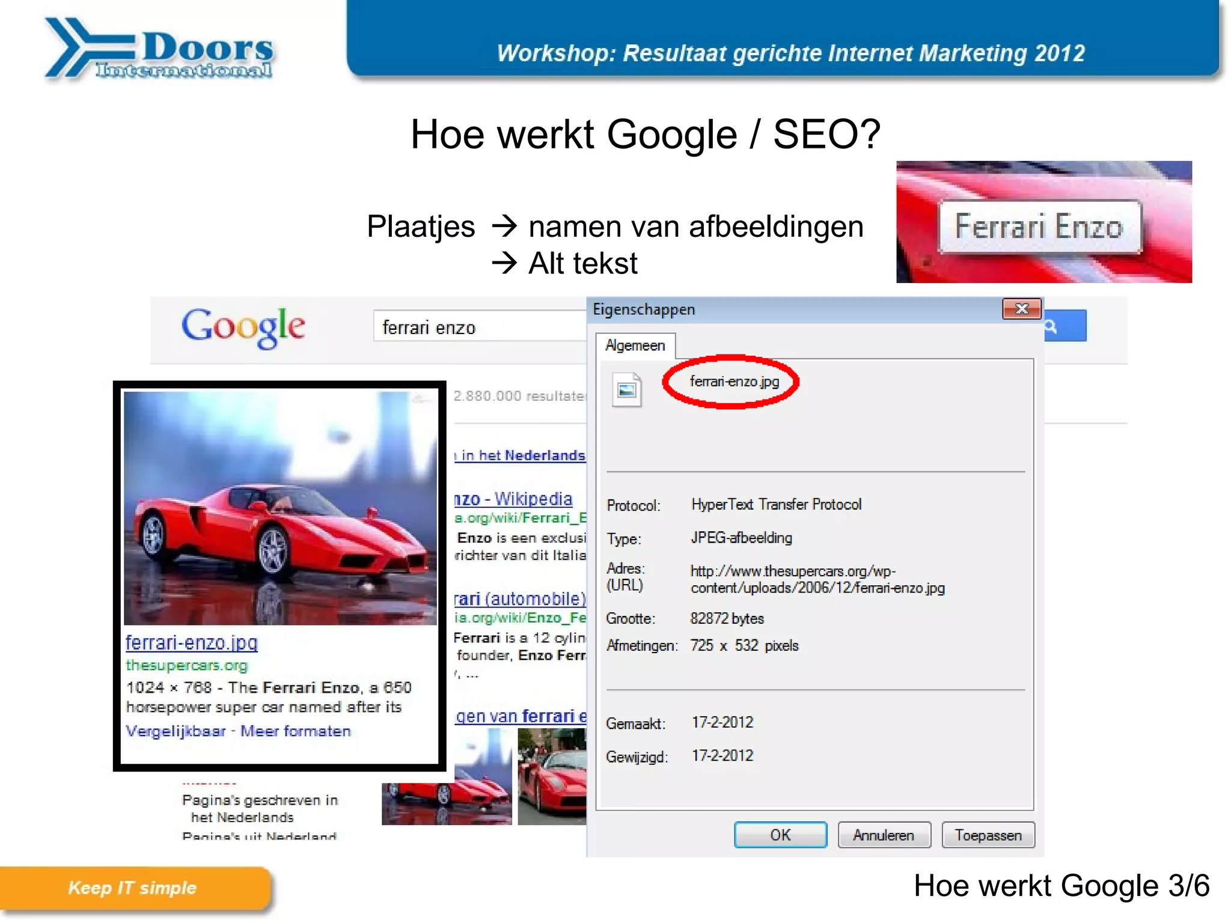Screen dimensions: 1231x923
Task: Click the Google logo
Action: pyautogui.click(x=243, y=327)
